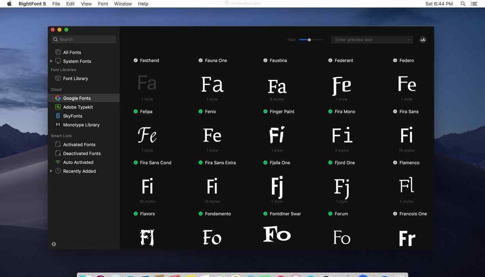Open the Edit menu
Screen dimensions: 485x277
click(70, 4)
